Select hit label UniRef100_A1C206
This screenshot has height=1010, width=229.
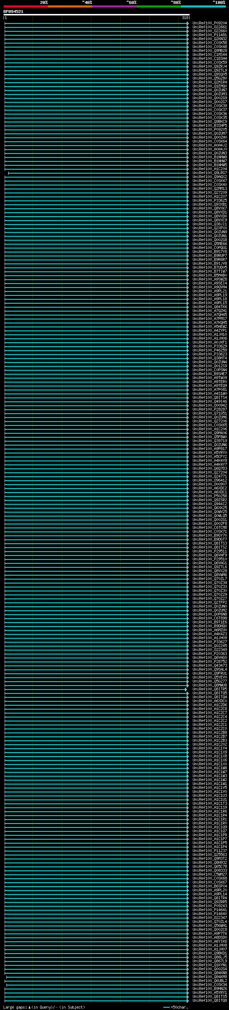(x=209, y=429)
